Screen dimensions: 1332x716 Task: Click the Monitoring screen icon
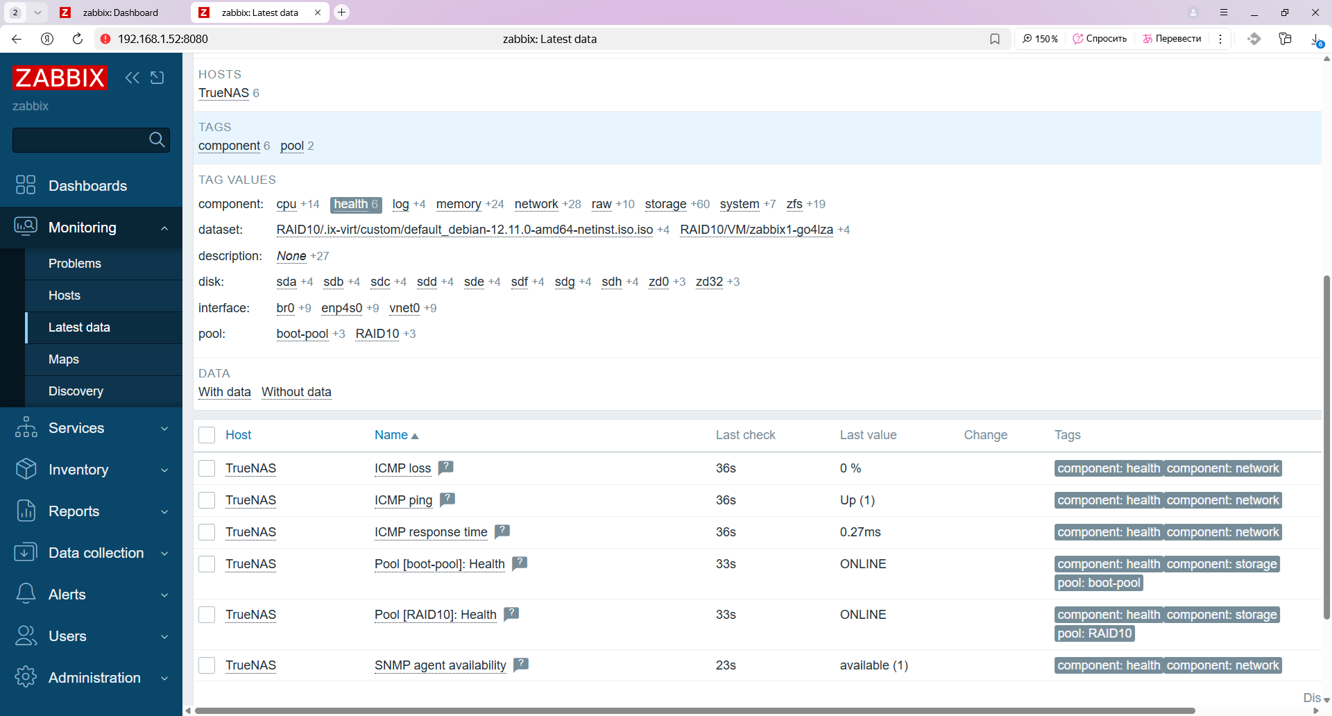tap(26, 227)
